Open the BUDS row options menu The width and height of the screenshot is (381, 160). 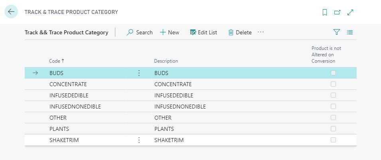pos(139,73)
